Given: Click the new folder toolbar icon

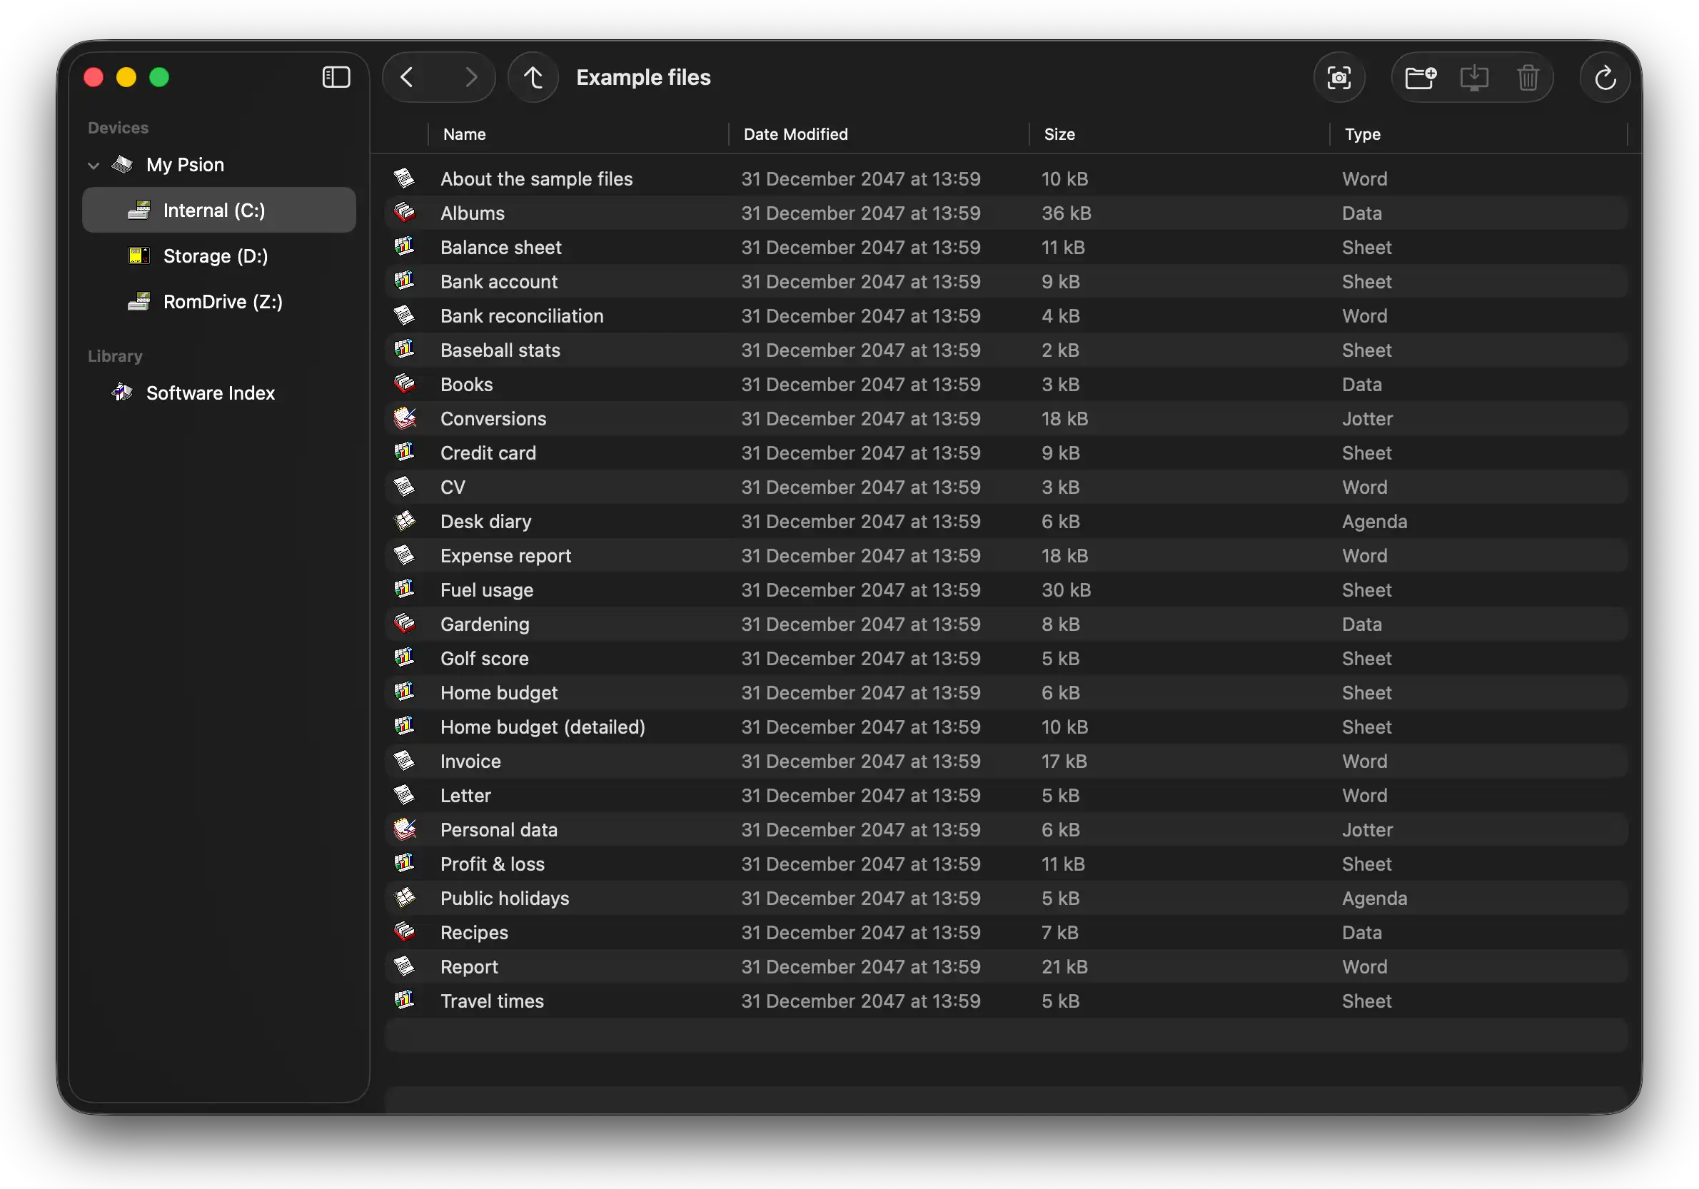Looking at the screenshot, I should [x=1420, y=78].
